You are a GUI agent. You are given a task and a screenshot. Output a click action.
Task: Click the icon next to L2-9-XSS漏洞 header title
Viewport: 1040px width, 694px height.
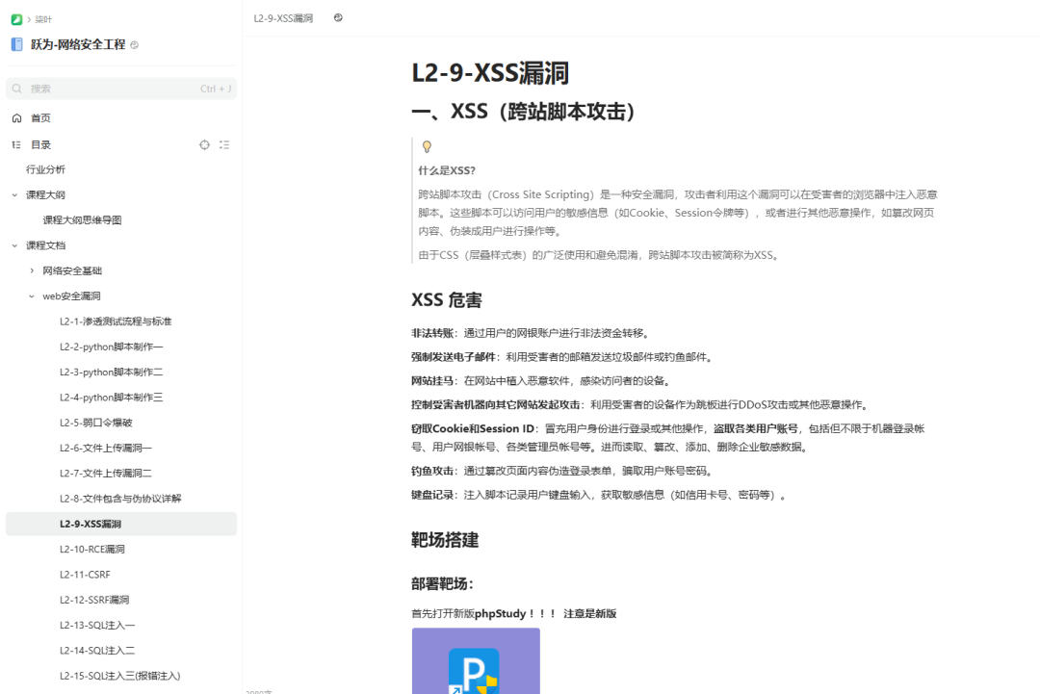[338, 18]
